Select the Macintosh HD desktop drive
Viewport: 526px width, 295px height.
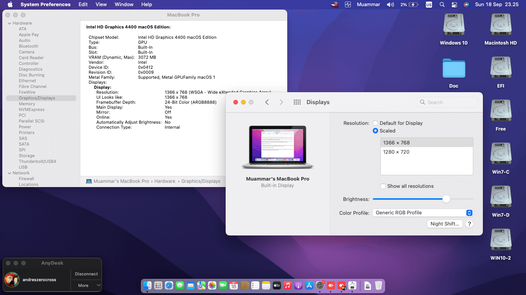click(501, 25)
